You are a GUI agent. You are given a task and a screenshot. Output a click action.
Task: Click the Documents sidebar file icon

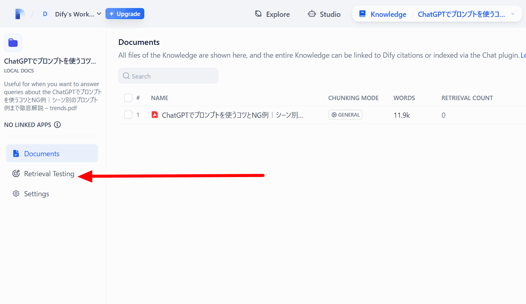tap(16, 153)
